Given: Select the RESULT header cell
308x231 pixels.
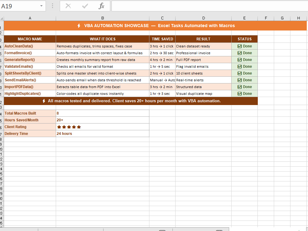Looking at the screenshot, I should tap(204, 39).
